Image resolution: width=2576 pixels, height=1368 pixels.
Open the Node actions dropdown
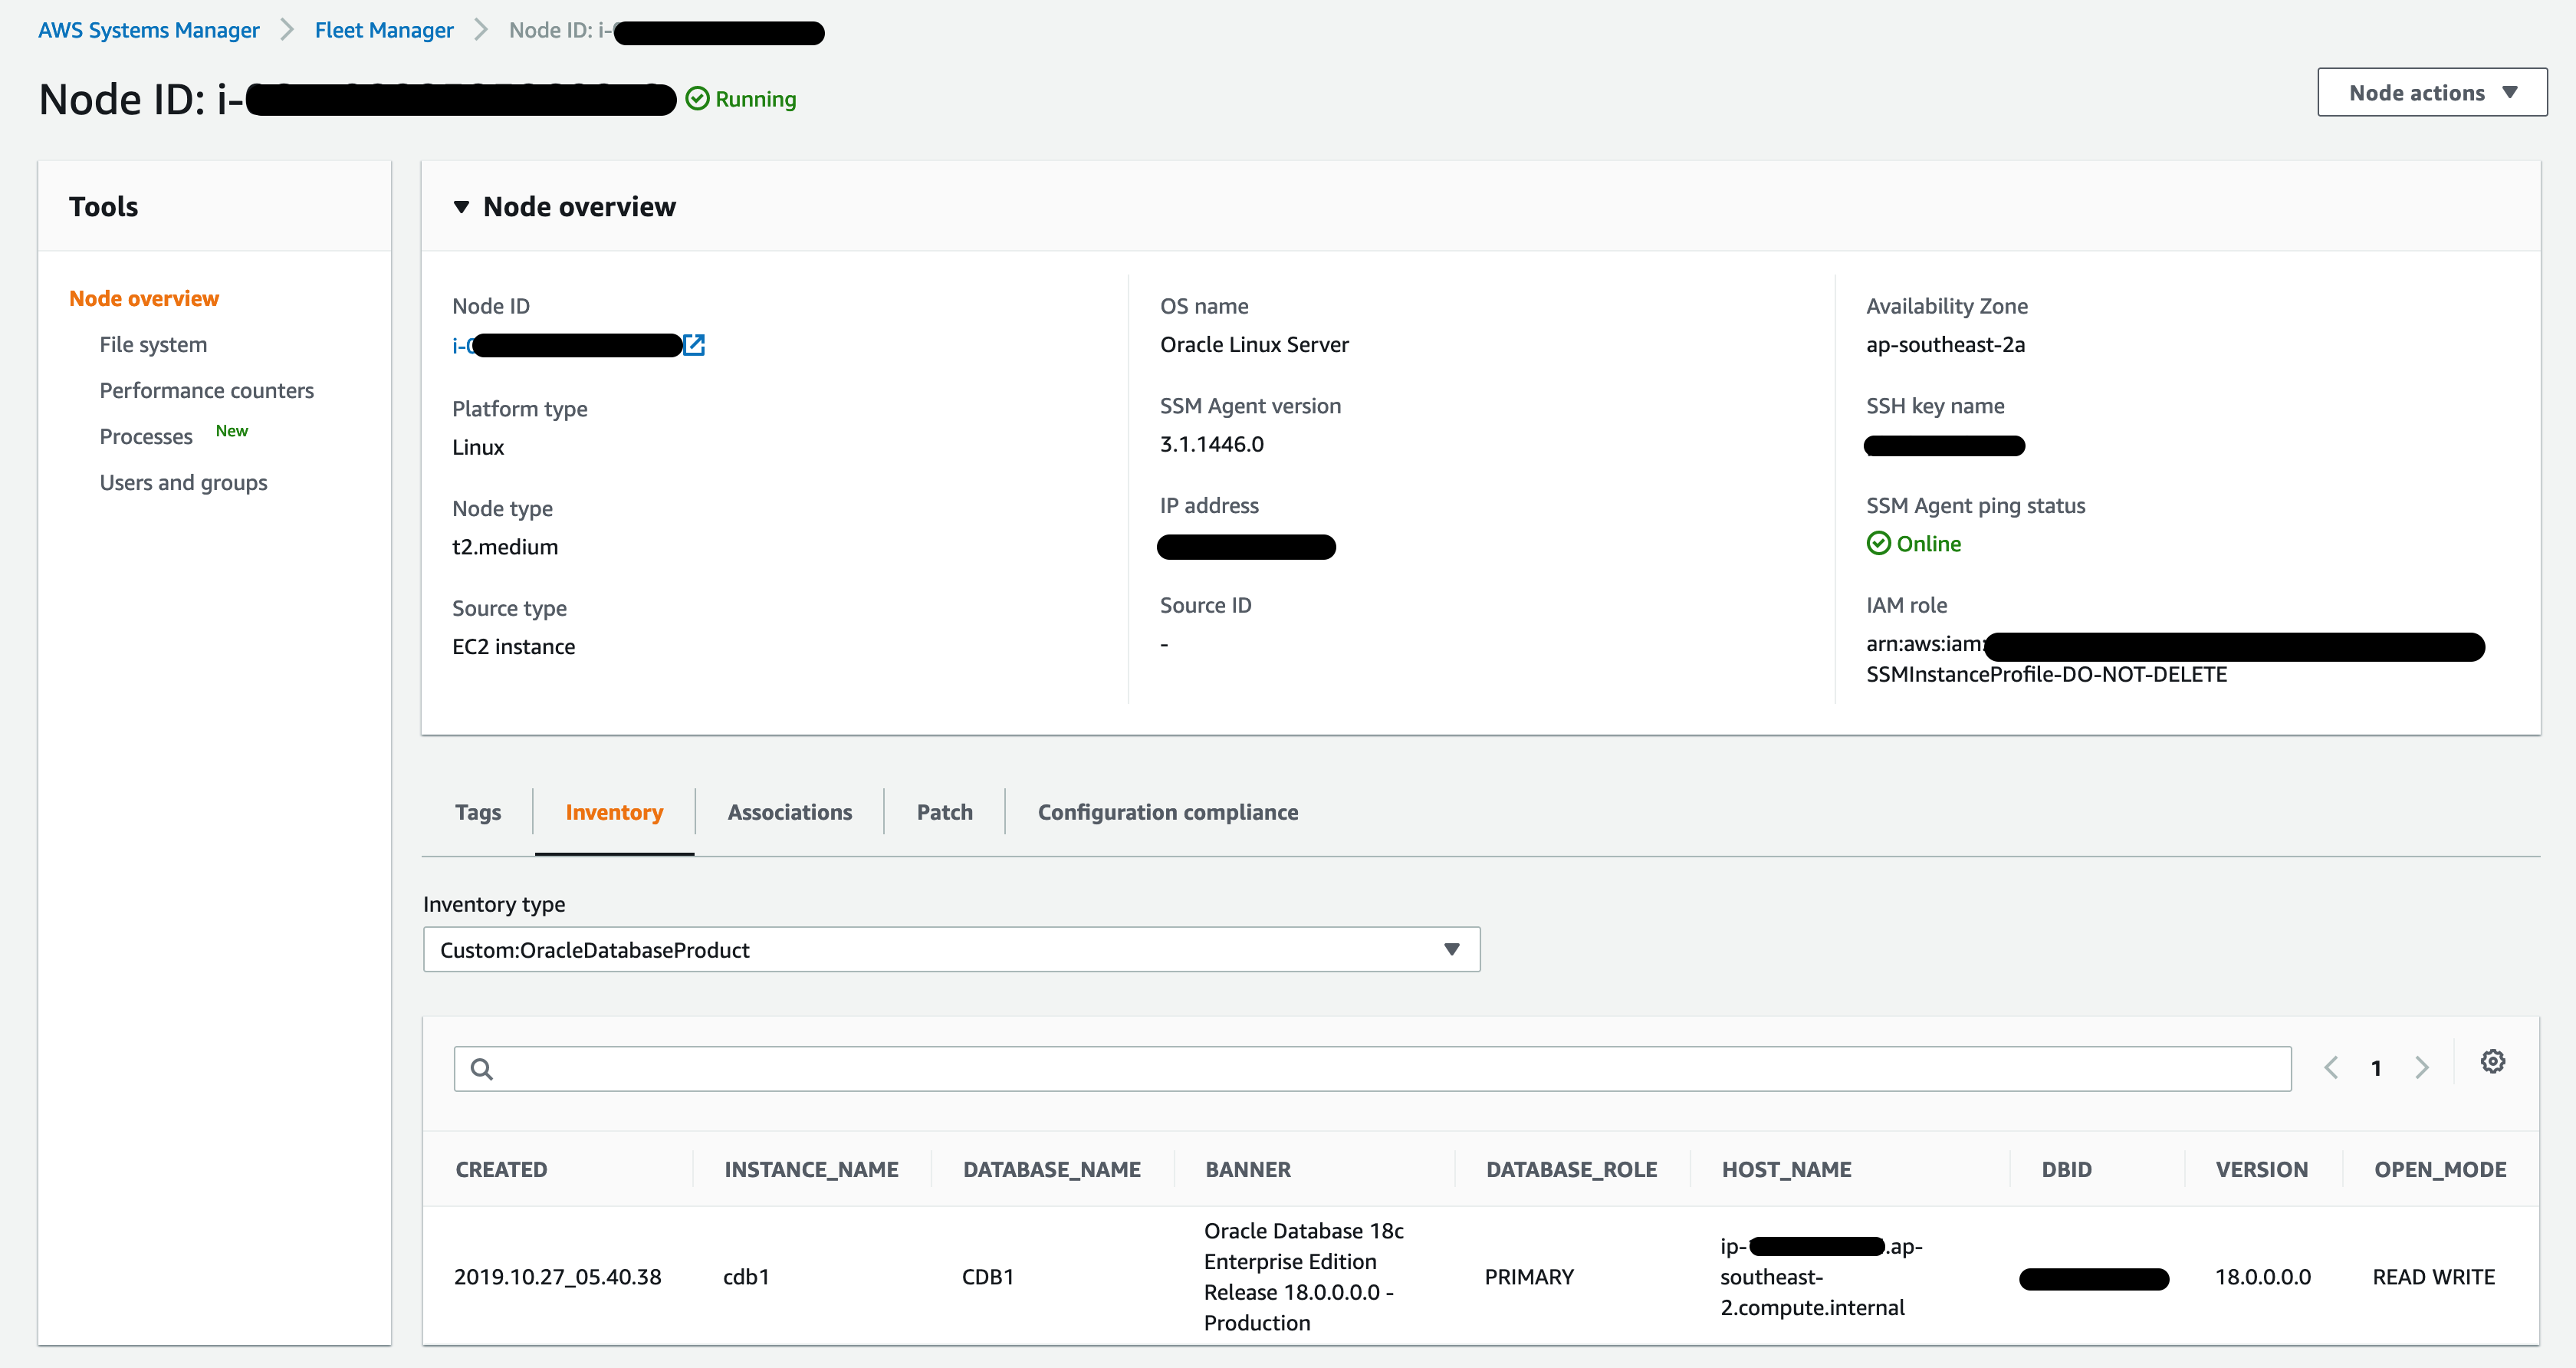2432,92
